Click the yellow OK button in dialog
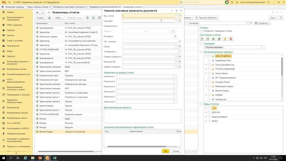286x161 pixels. pyautogui.click(x=165, y=151)
